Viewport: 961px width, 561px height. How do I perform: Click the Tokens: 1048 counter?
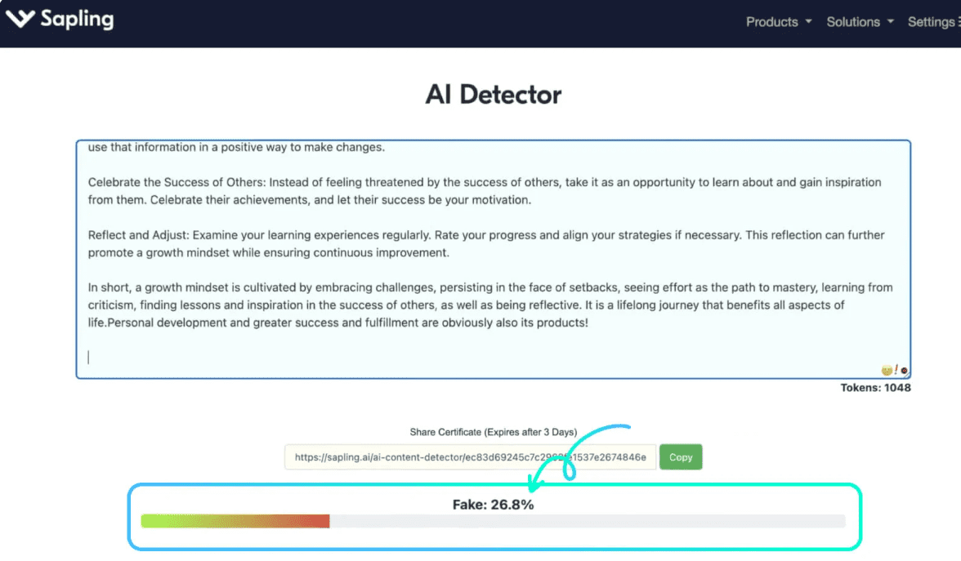(875, 388)
